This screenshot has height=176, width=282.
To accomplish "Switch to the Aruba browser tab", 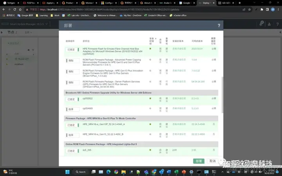I will click(168, 3).
